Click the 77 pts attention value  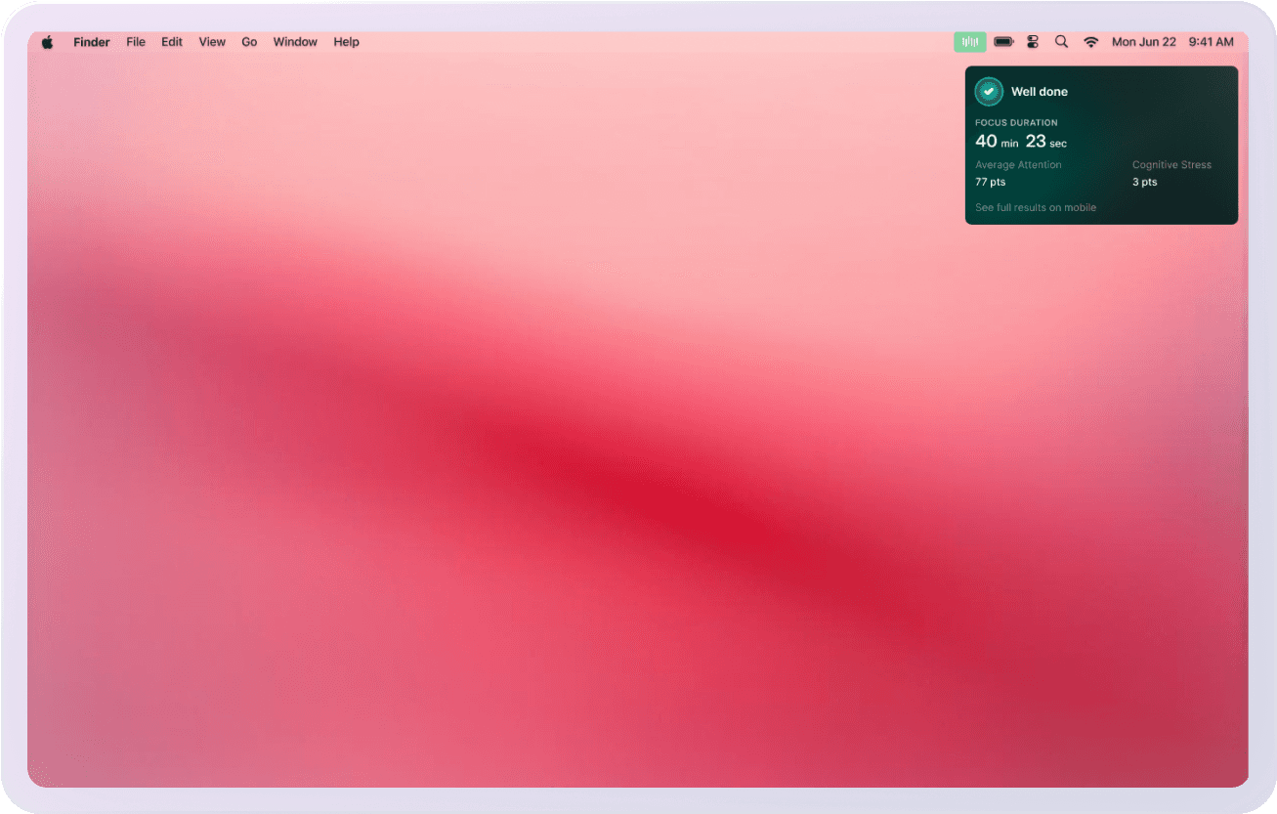tap(990, 182)
